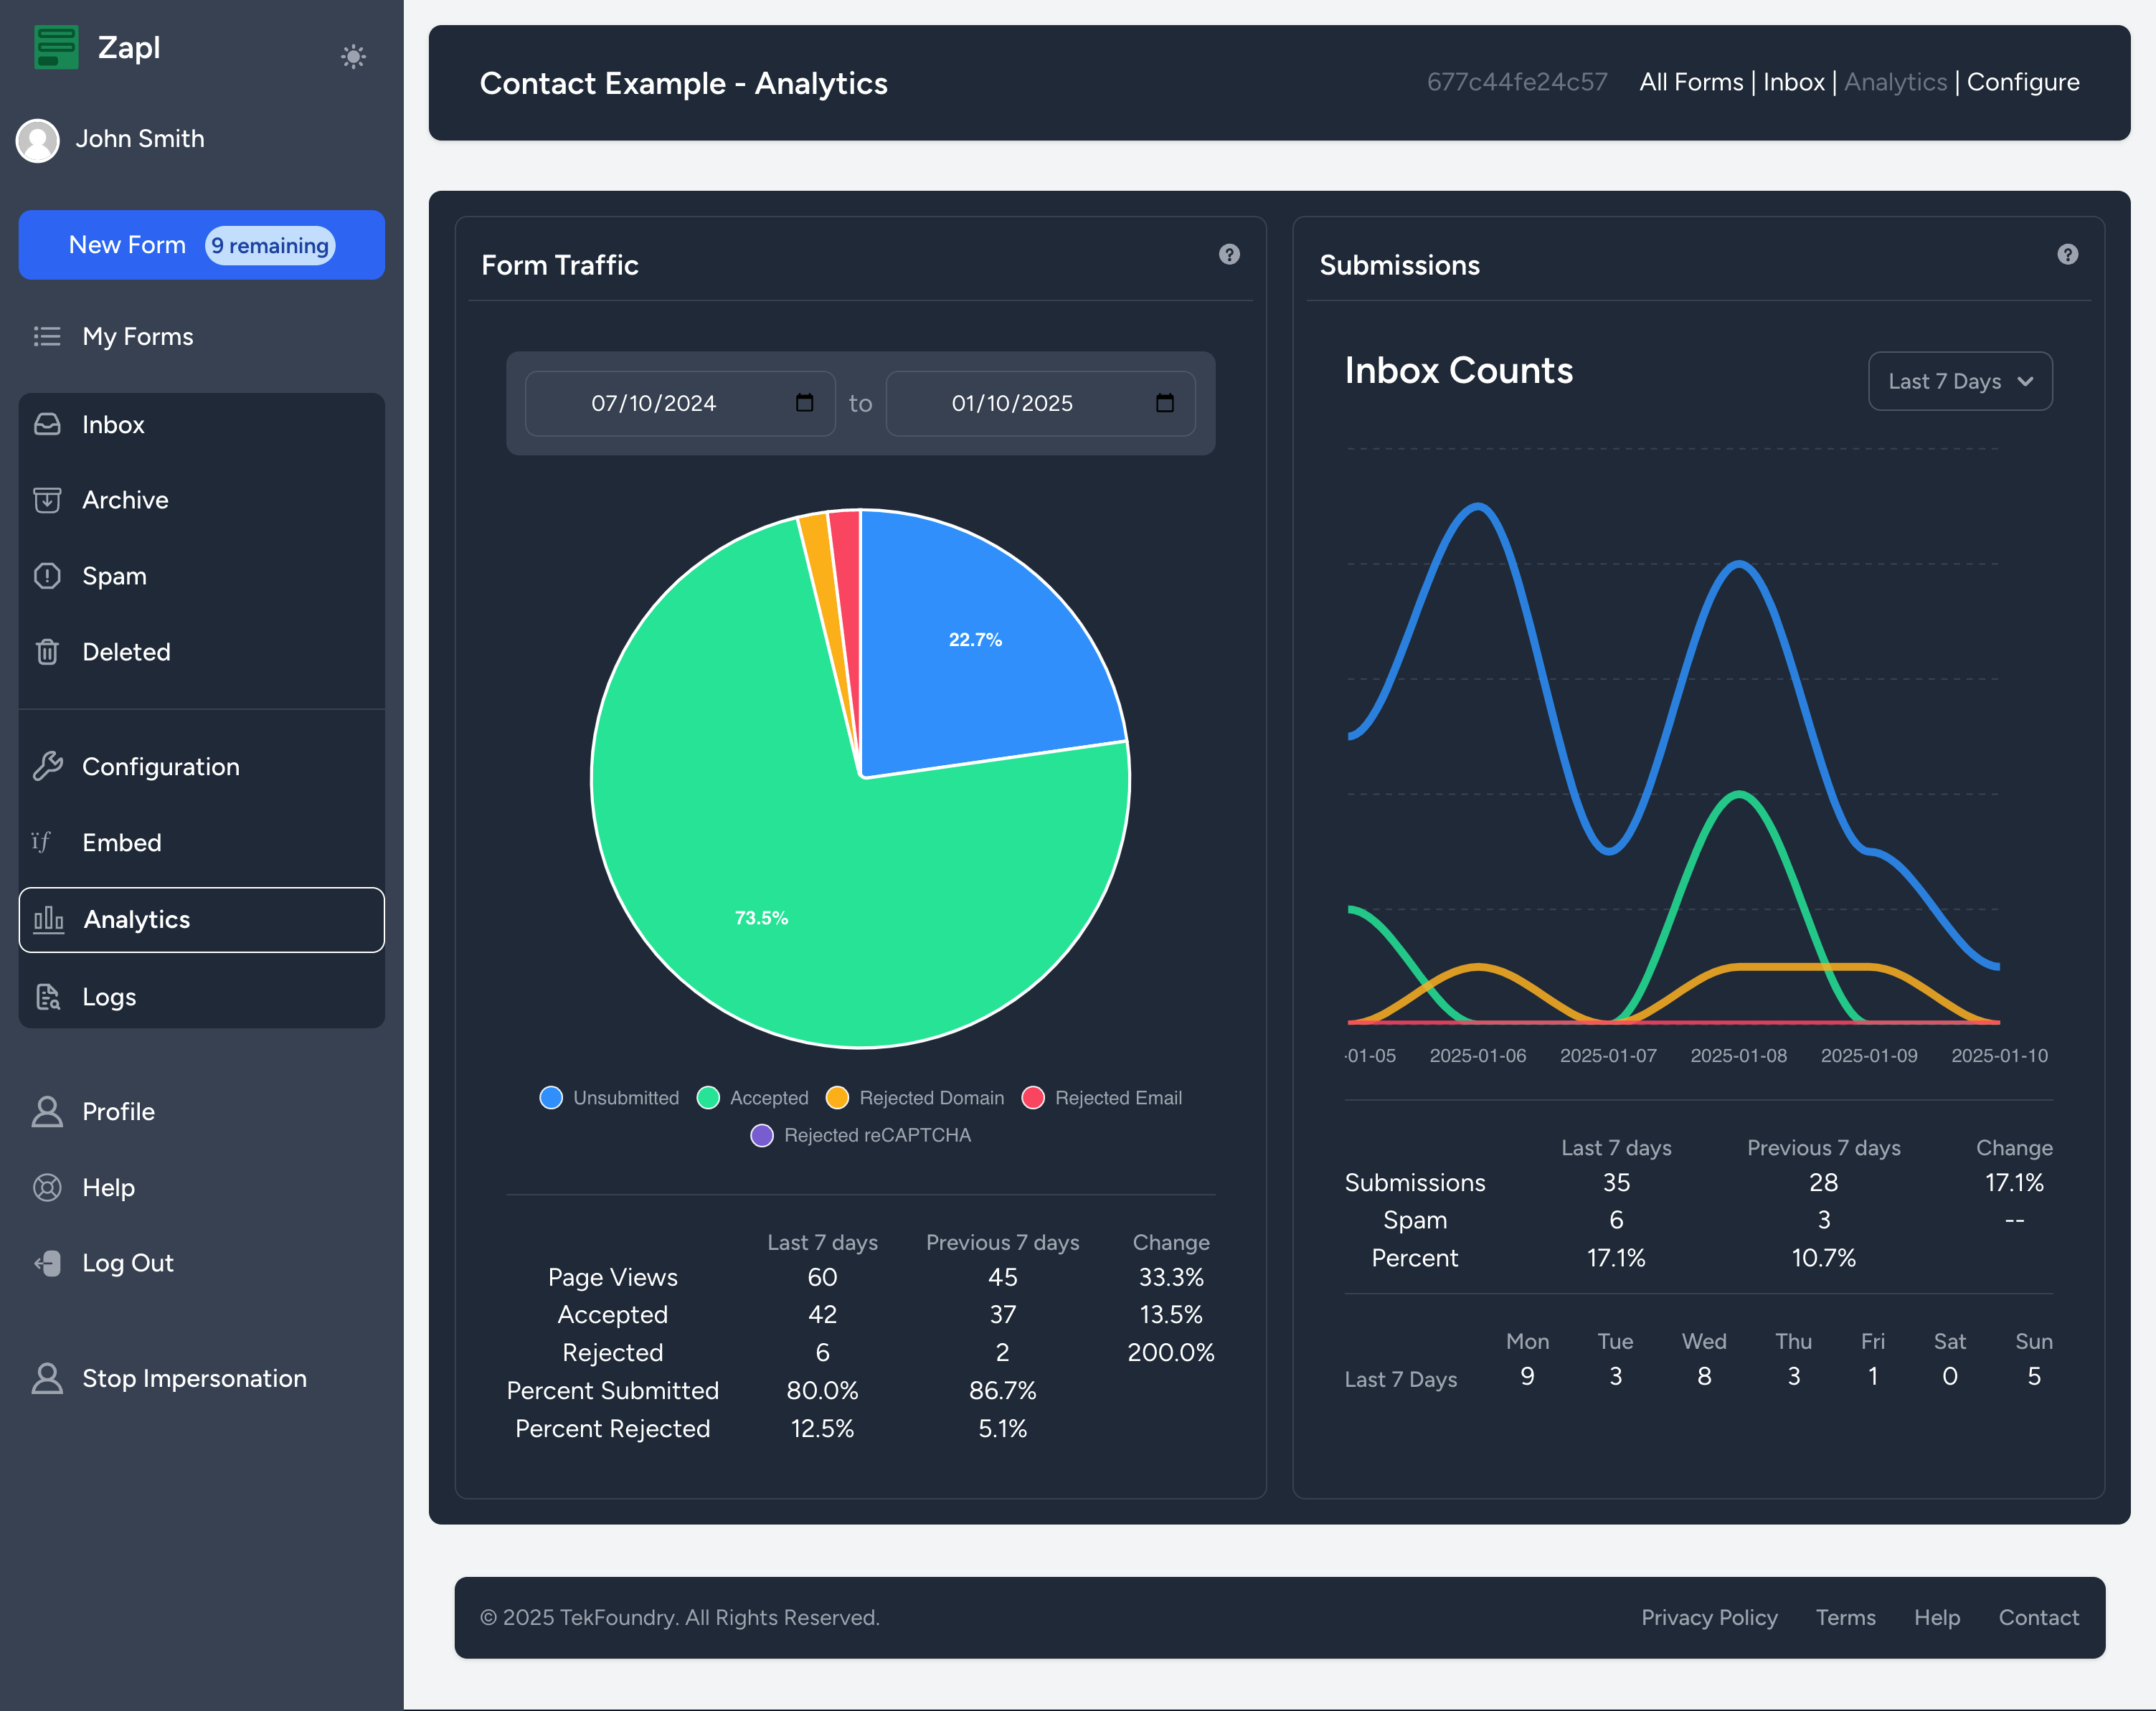Screen dimensions: 2156x1711
Task: Click the Deleted trash icon in sidebar
Action: [47, 652]
